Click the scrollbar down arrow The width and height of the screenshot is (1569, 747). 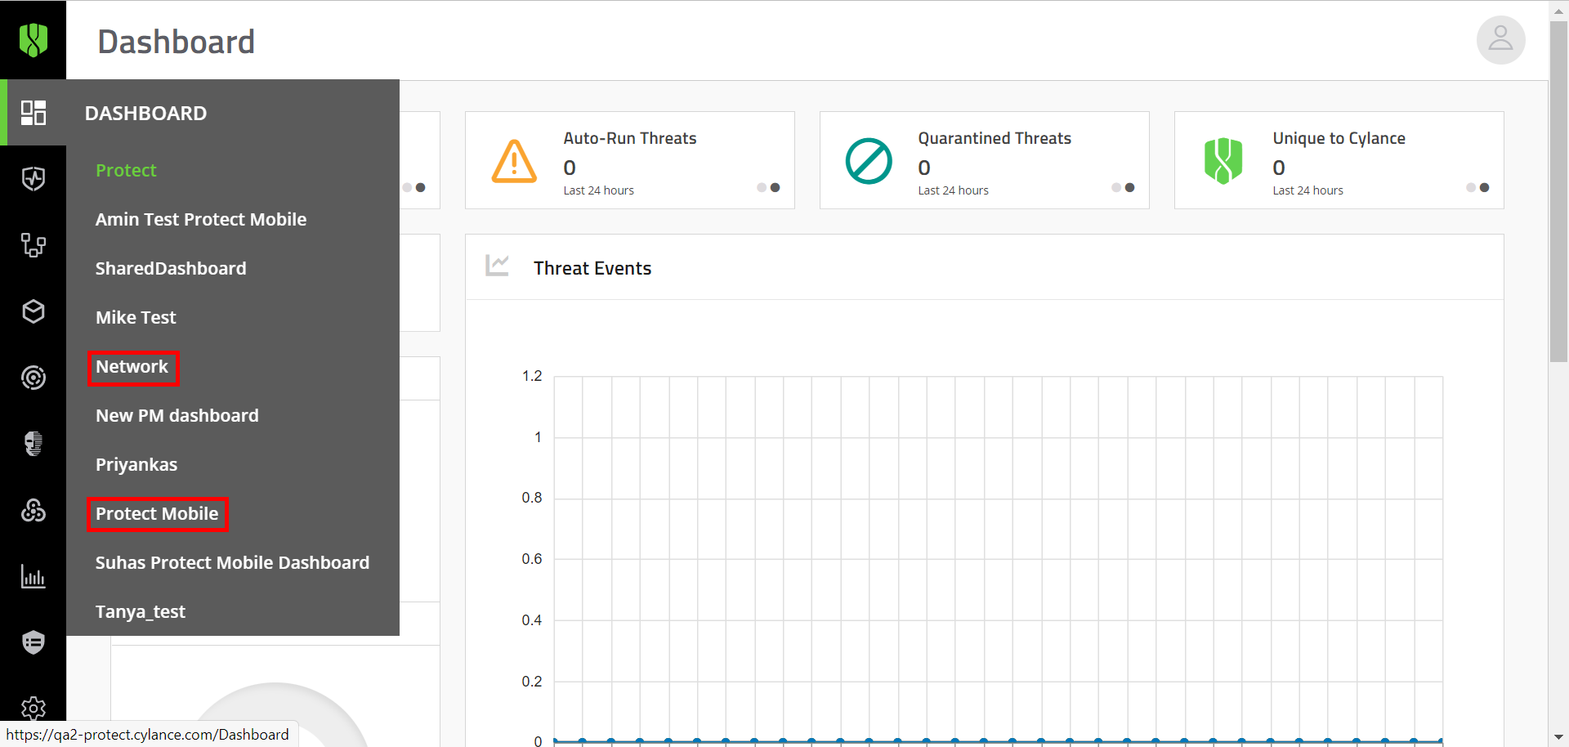(1558, 738)
